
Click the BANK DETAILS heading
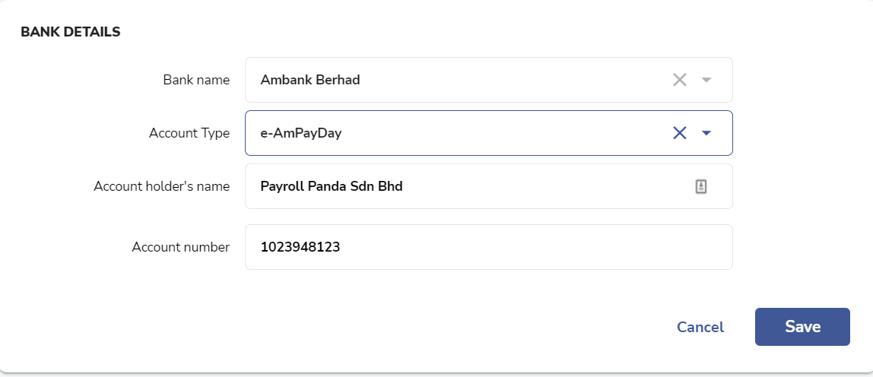coord(71,32)
